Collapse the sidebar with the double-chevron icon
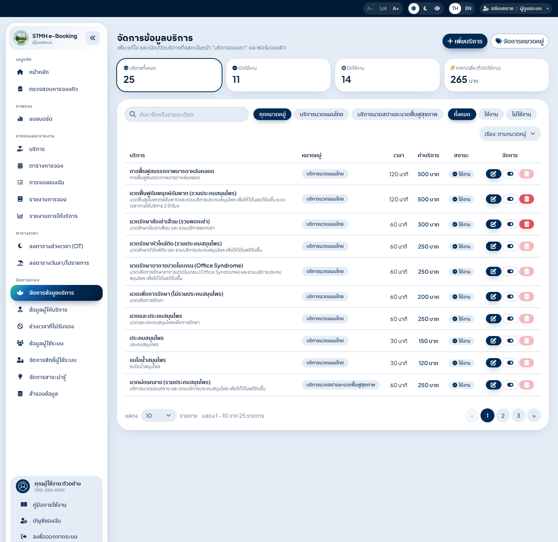Viewport: 558px width, 542px height. coord(93,38)
